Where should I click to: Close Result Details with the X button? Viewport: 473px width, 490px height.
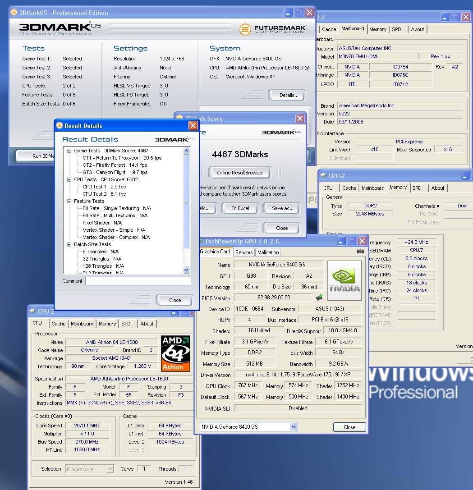tap(193, 126)
